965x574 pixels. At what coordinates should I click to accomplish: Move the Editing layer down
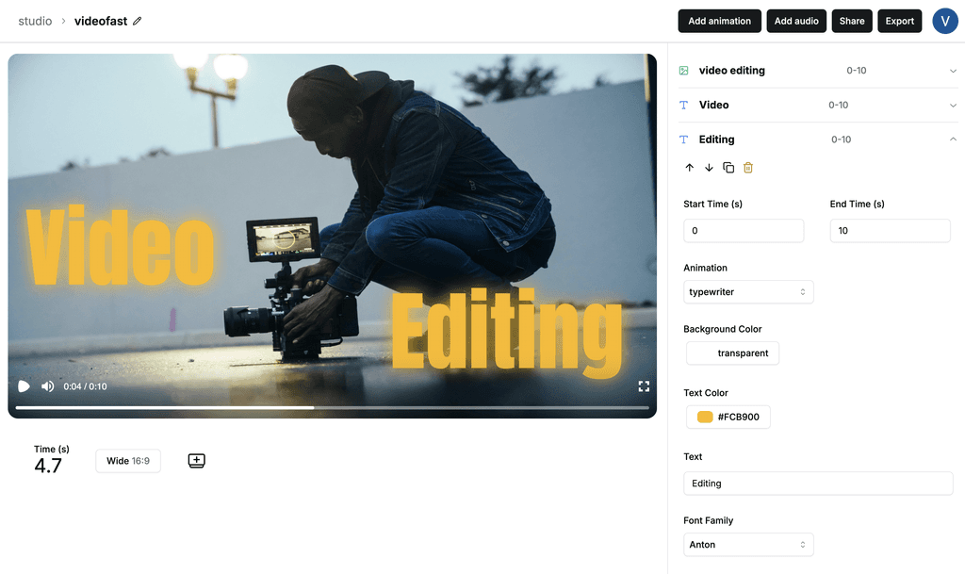click(x=709, y=167)
